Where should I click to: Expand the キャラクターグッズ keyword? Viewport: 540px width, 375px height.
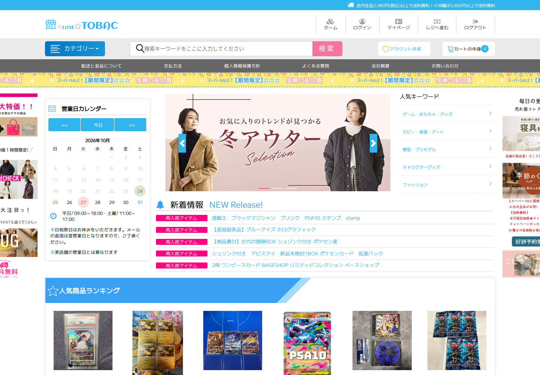447,166
